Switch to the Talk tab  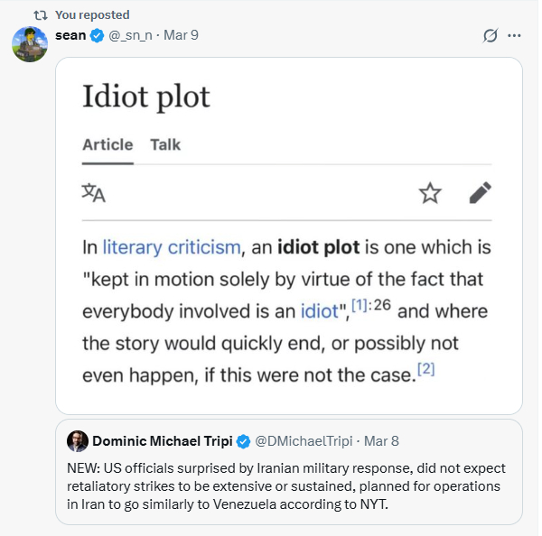point(165,144)
